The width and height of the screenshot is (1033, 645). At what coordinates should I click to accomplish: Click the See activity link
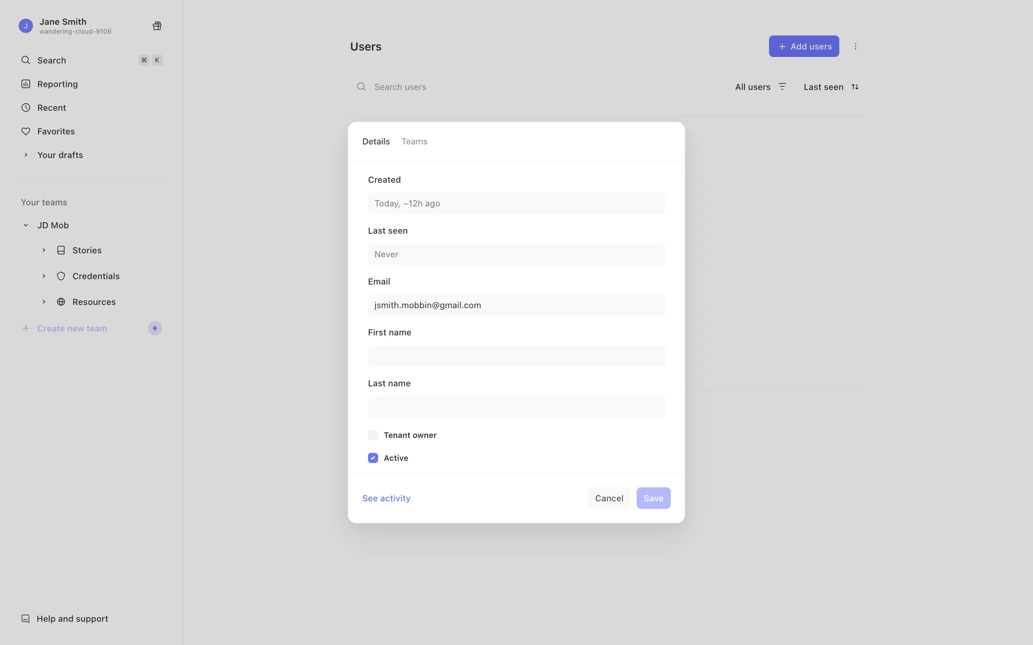(386, 498)
